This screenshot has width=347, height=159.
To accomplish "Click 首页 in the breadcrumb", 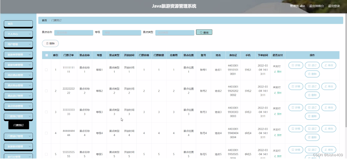I will [44, 20].
